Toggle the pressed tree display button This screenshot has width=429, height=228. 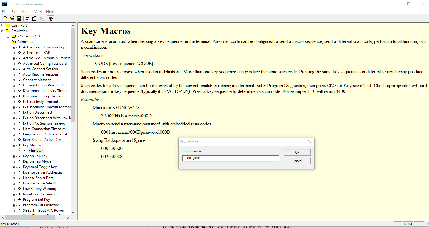pyautogui.click(x=50, y=18)
